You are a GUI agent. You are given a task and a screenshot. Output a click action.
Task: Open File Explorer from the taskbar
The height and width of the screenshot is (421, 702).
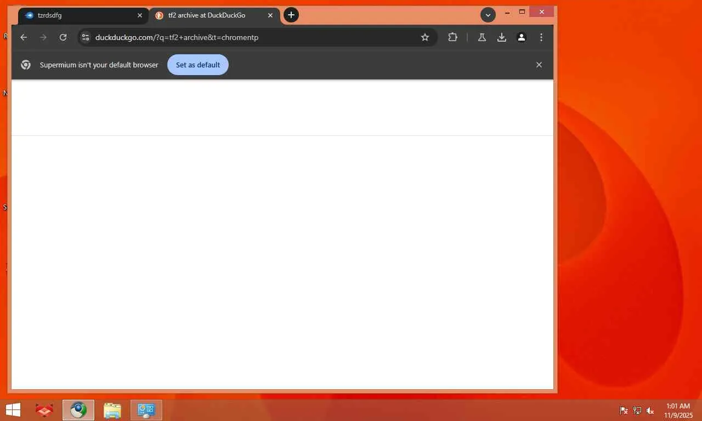112,410
